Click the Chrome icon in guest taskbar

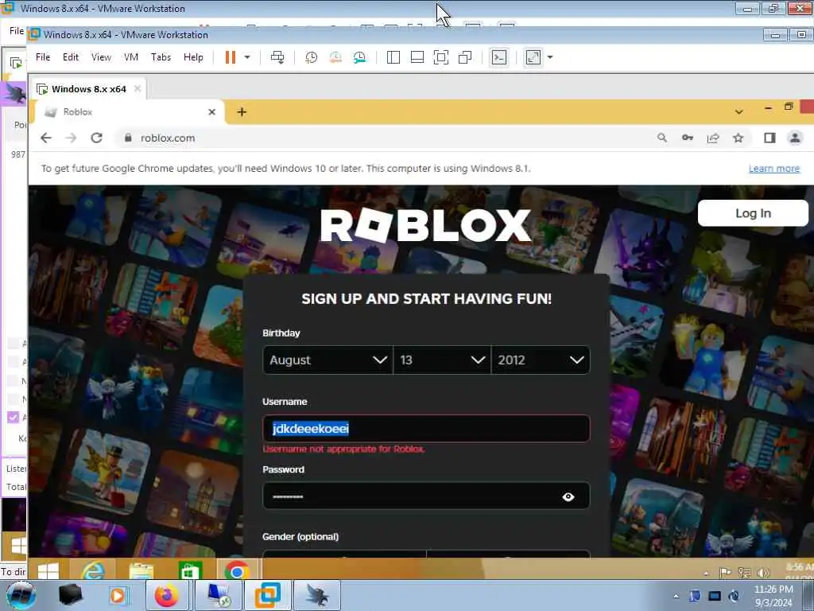(237, 571)
